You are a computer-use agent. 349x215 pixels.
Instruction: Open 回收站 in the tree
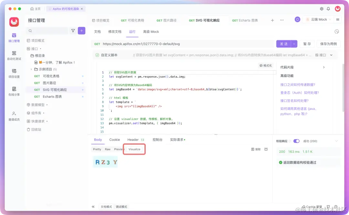(x=34, y=130)
